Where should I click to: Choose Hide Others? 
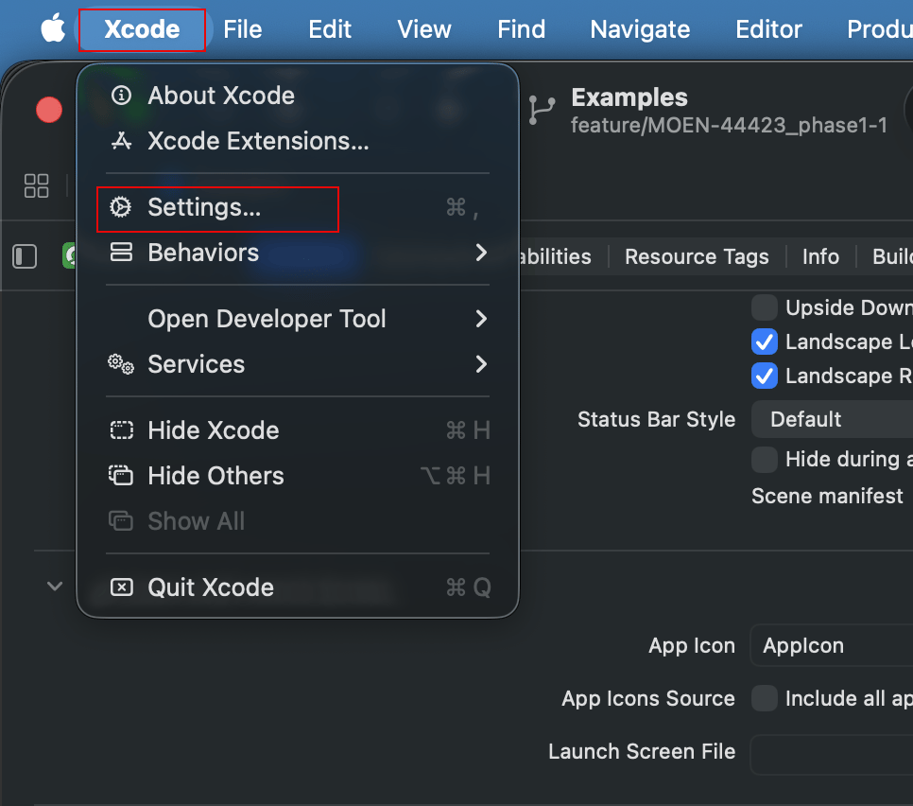pos(298,476)
